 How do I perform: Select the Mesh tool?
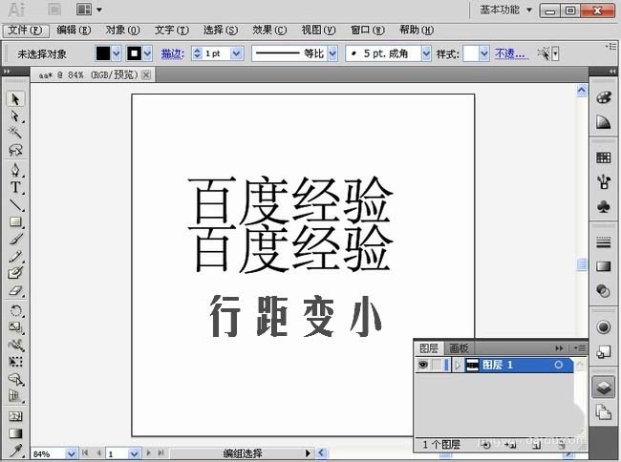(15, 416)
